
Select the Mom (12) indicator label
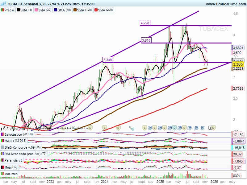coord(10,167)
